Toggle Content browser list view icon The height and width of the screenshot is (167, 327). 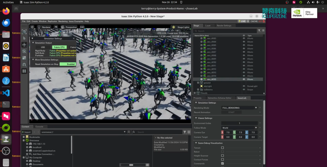[x=147, y=165]
